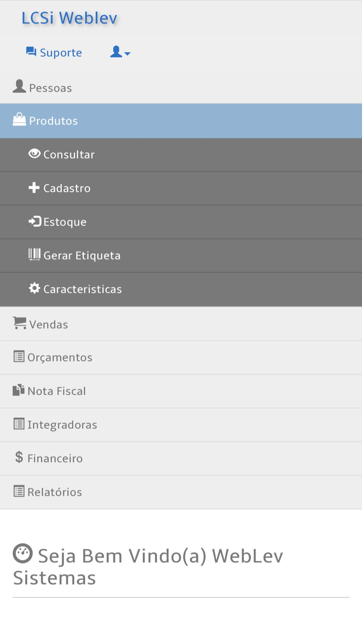Viewport: 362px width, 619px height.
Task: Collapse the Produtos menu section
Action: coord(53,121)
